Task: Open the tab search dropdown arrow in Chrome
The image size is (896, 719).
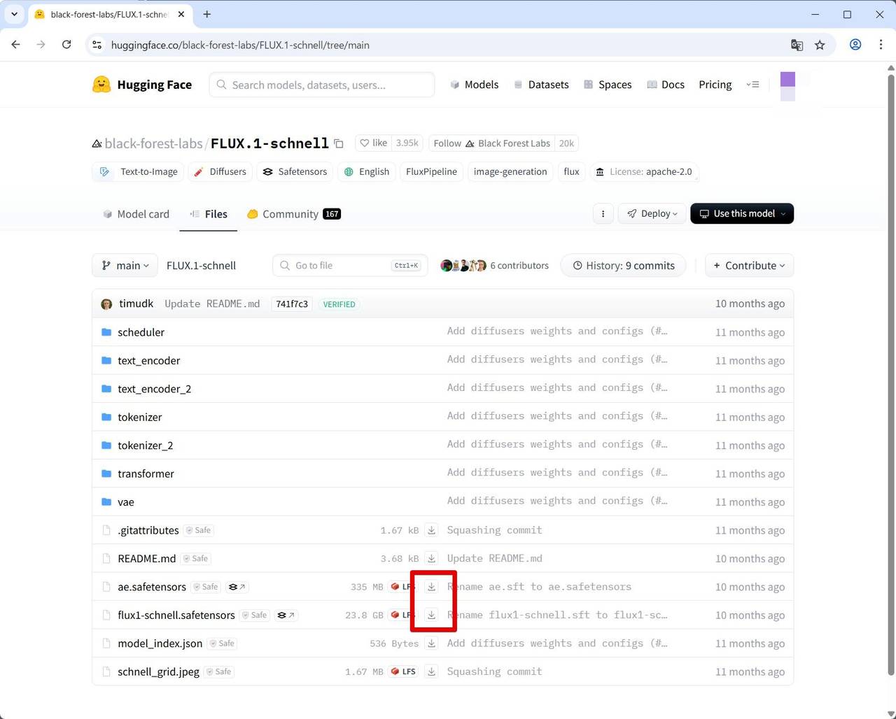Action: click(x=14, y=14)
